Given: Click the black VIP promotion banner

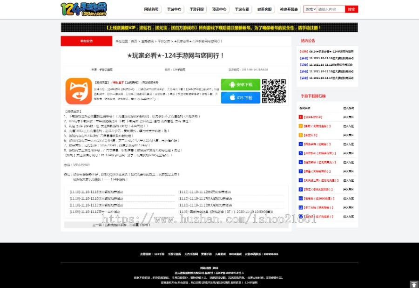Looking at the screenshot, I should tap(209, 27).
